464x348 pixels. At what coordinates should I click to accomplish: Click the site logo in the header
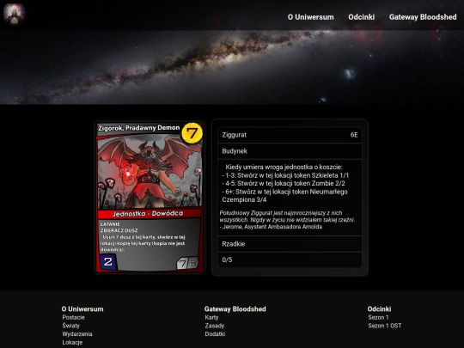click(x=15, y=14)
